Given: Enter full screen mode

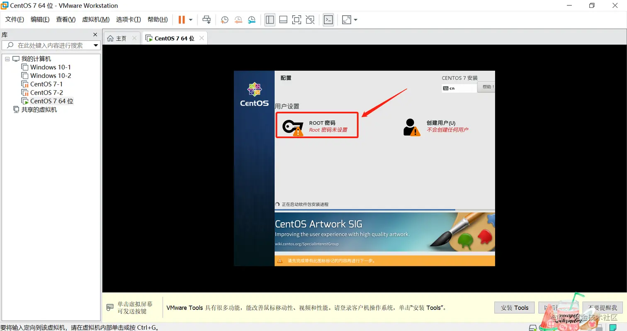Looking at the screenshot, I should [296, 19].
